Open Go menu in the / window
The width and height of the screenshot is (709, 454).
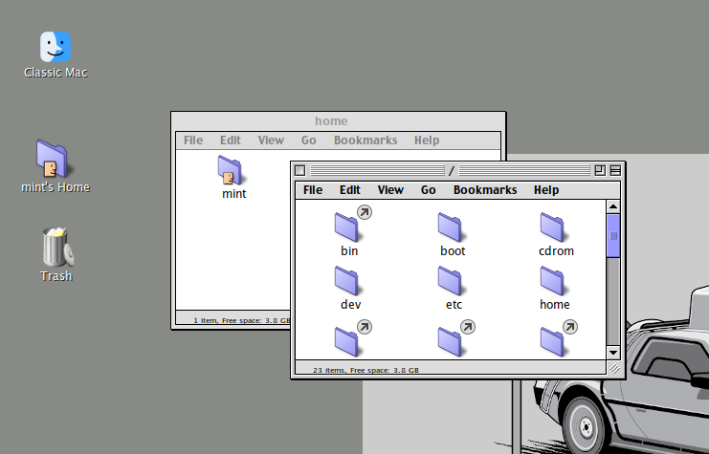pos(429,190)
